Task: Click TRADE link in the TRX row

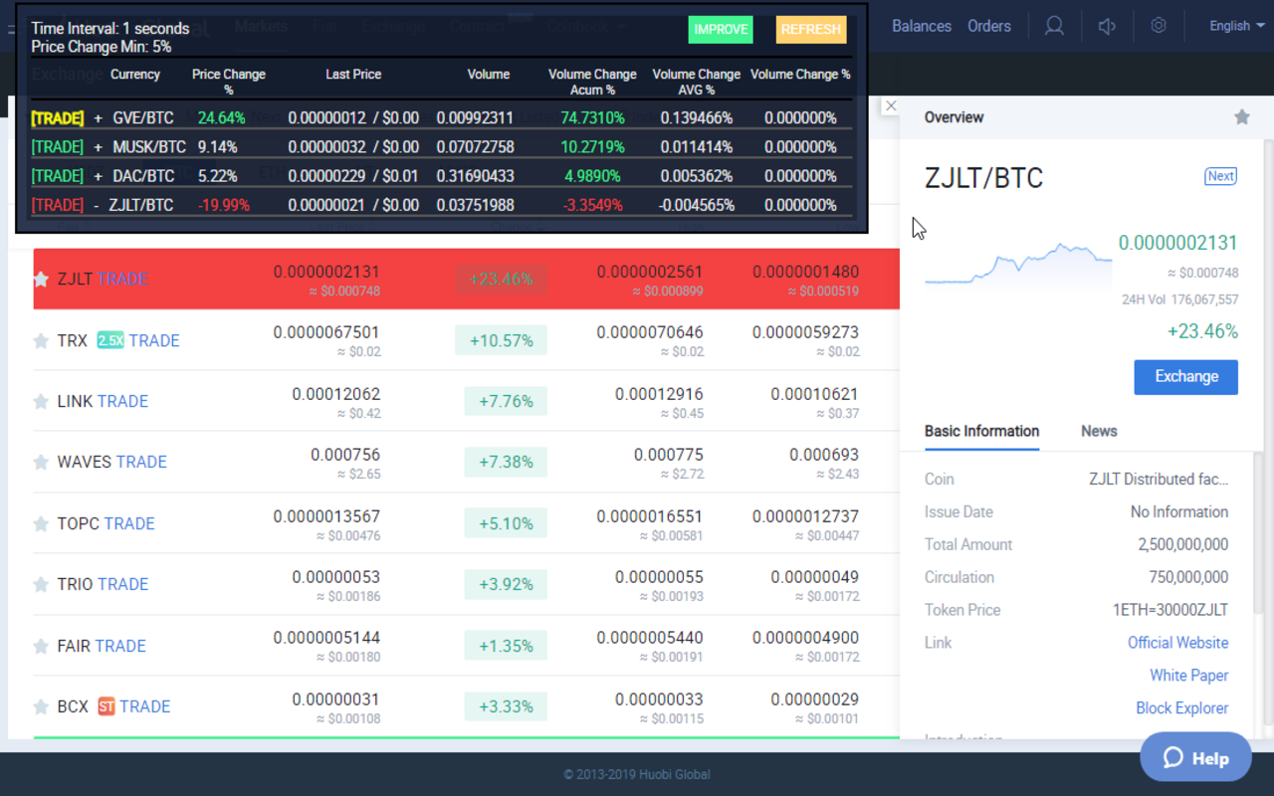Action: (x=154, y=340)
